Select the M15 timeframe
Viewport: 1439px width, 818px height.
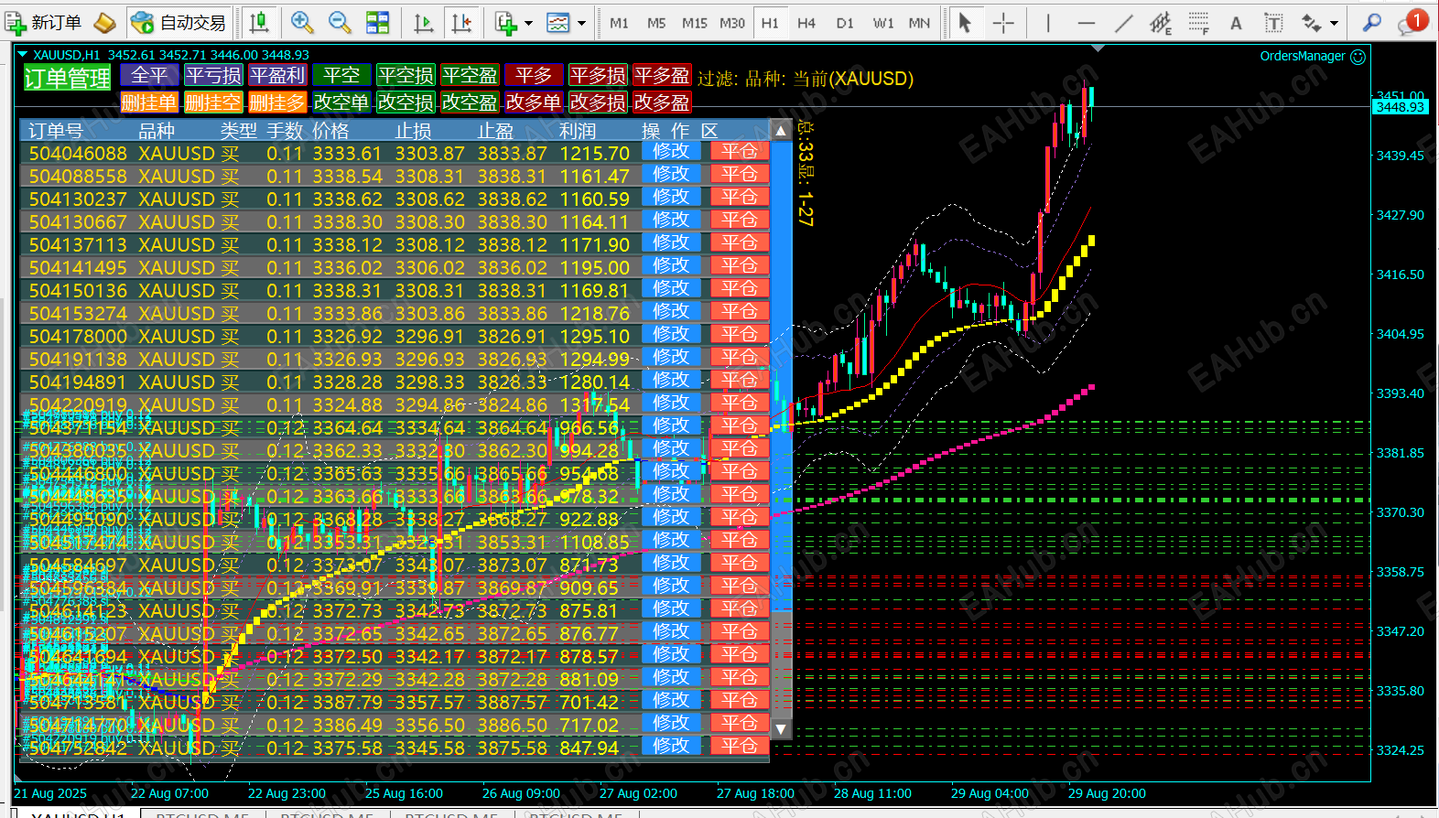[695, 23]
